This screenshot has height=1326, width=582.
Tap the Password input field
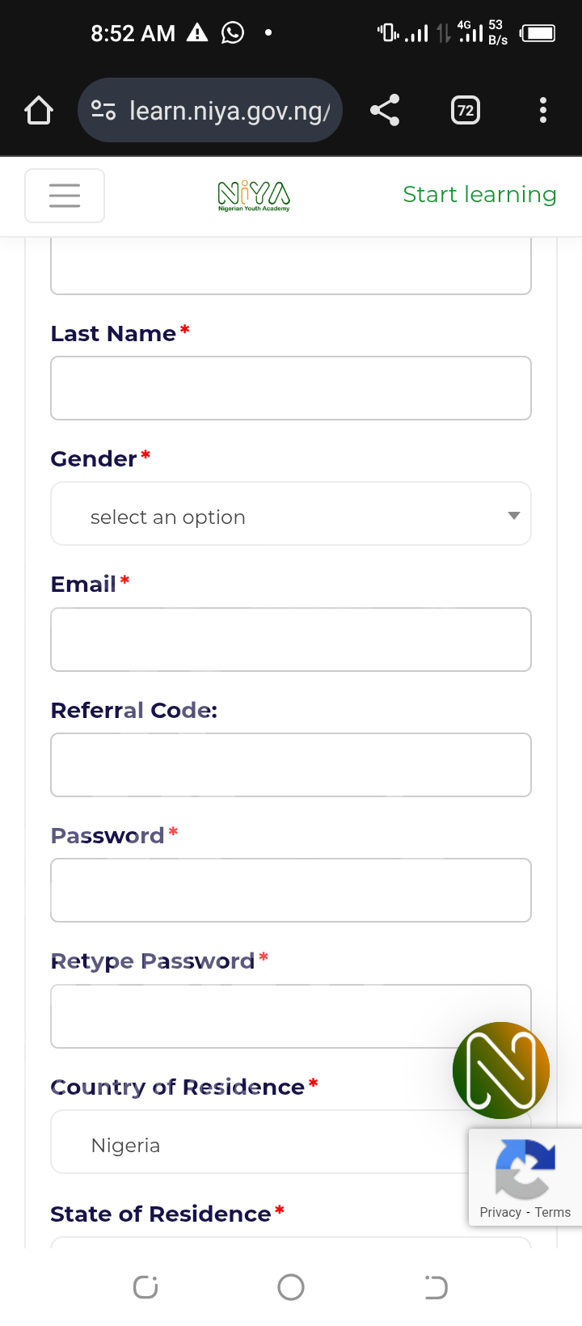coord(291,890)
